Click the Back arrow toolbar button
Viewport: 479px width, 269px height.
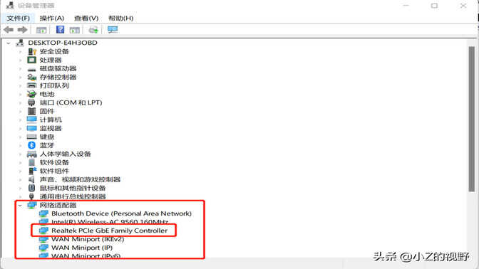click(x=9, y=30)
